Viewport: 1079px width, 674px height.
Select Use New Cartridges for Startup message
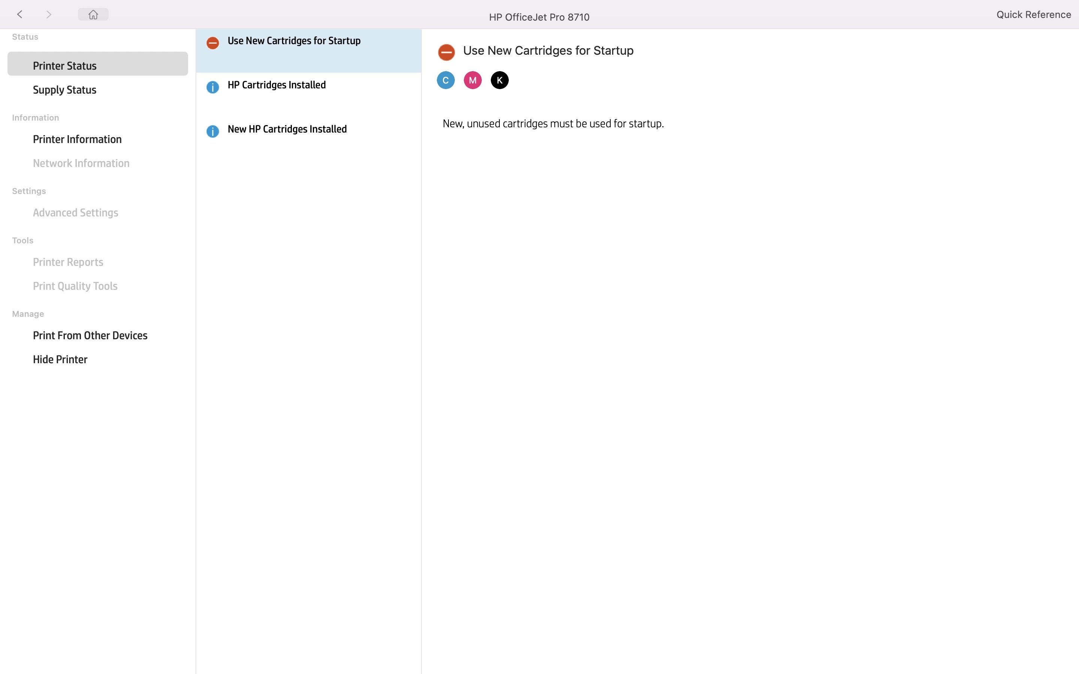pos(309,51)
